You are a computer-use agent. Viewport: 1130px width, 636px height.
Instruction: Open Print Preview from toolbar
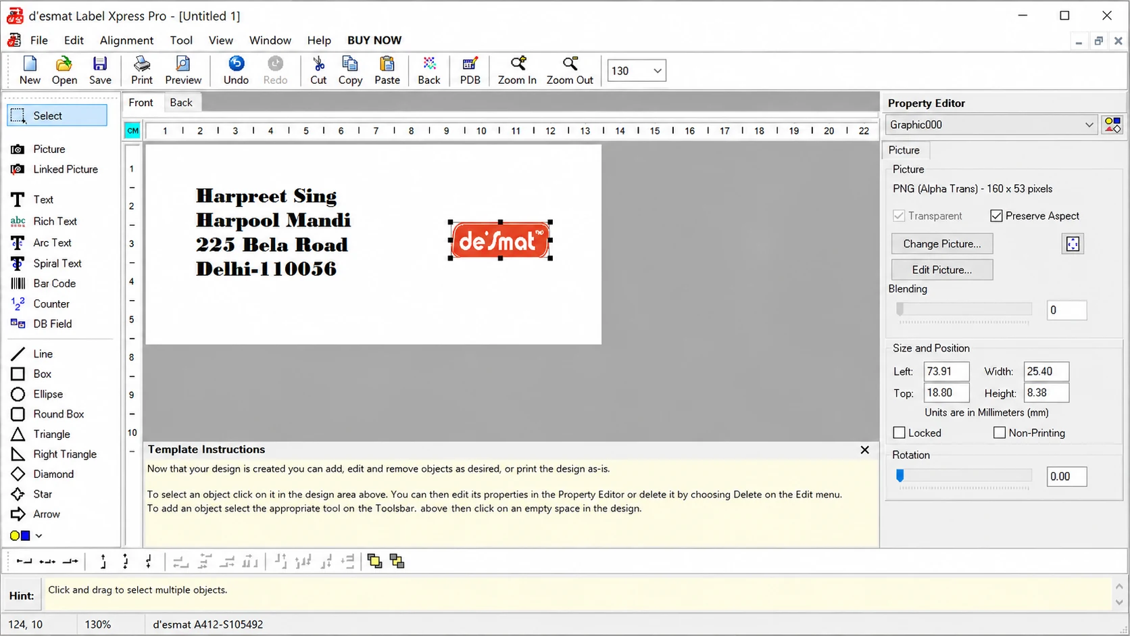tap(183, 70)
